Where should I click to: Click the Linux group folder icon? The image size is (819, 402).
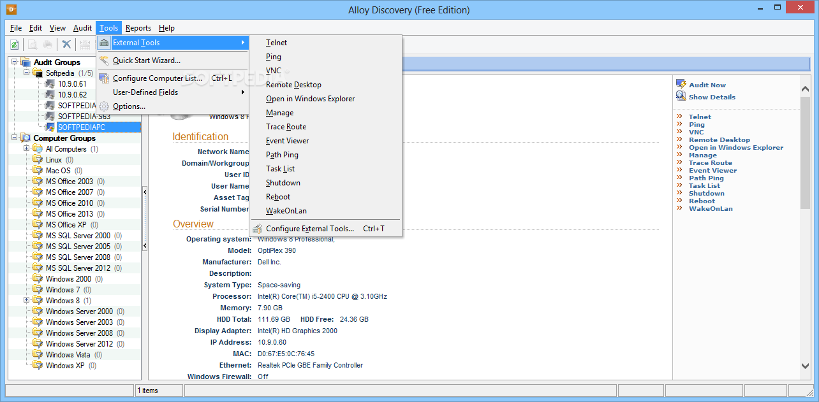coord(38,160)
